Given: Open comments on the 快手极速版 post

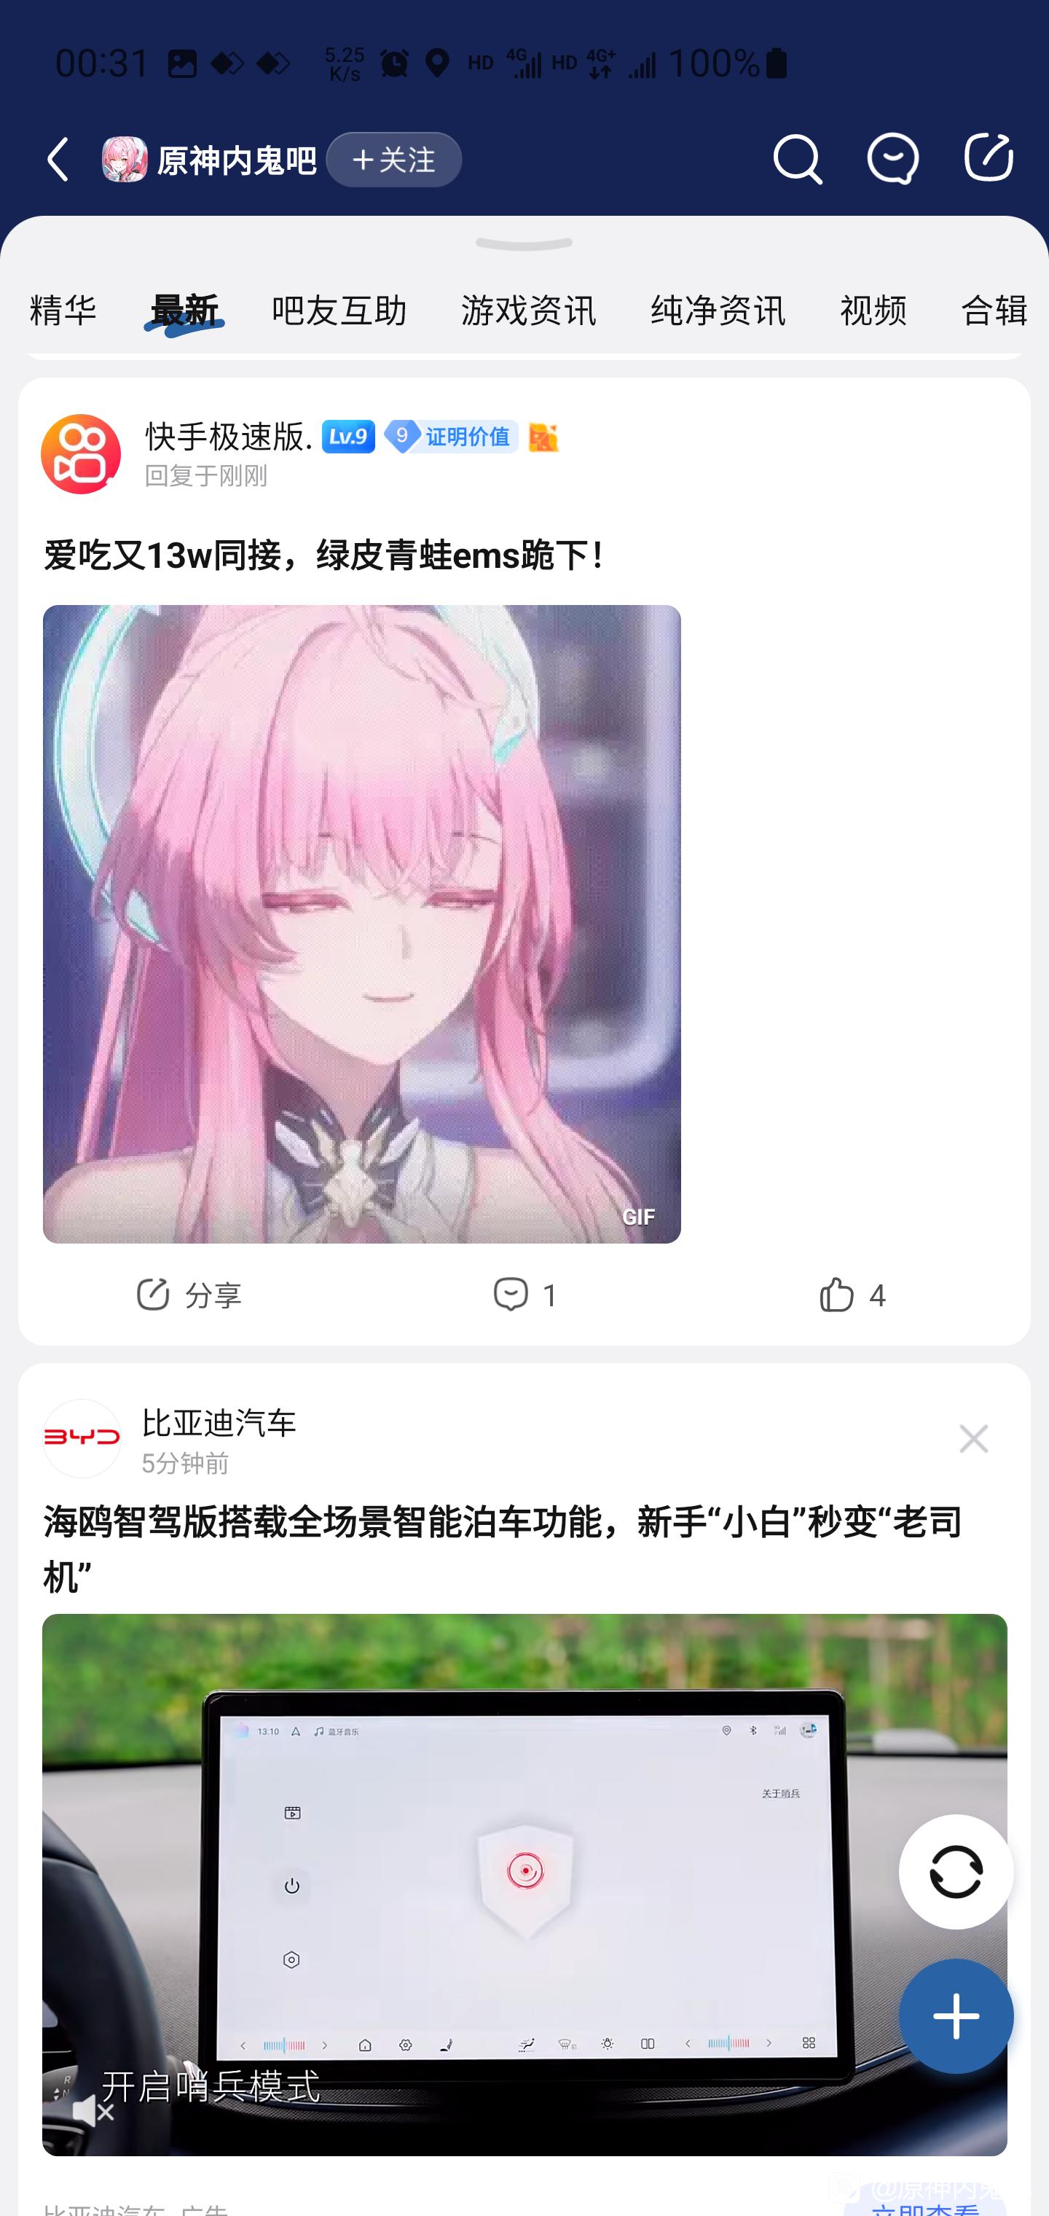Looking at the screenshot, I should click(524, 1295).
